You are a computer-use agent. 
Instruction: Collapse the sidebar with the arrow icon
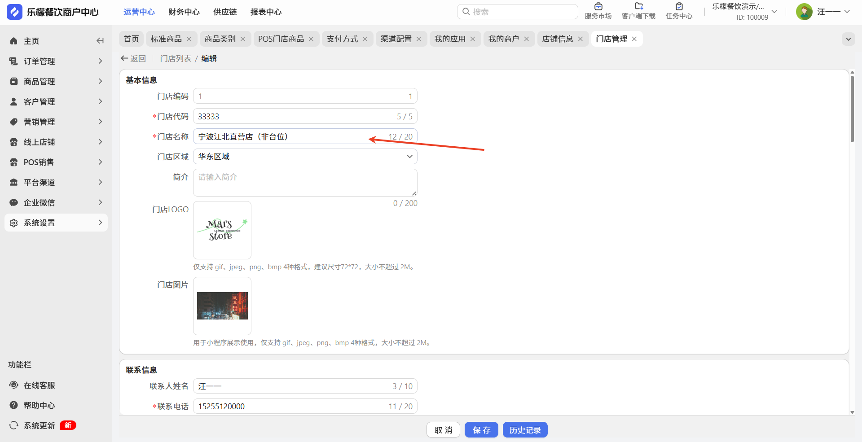click(x=100, y=41)
